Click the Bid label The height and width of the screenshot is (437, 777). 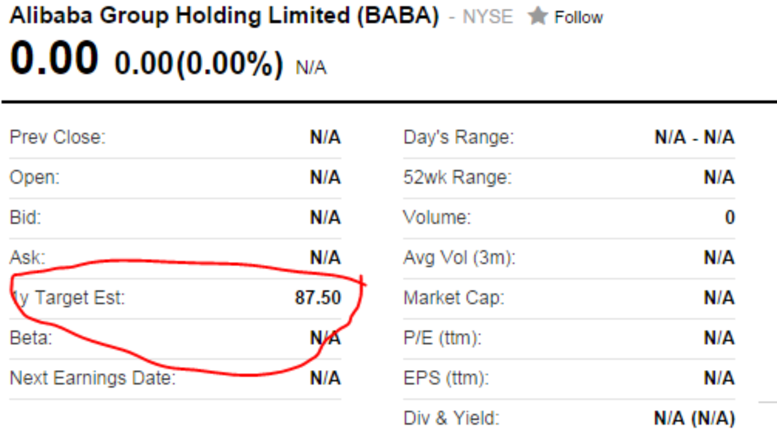tap(25, 218)
